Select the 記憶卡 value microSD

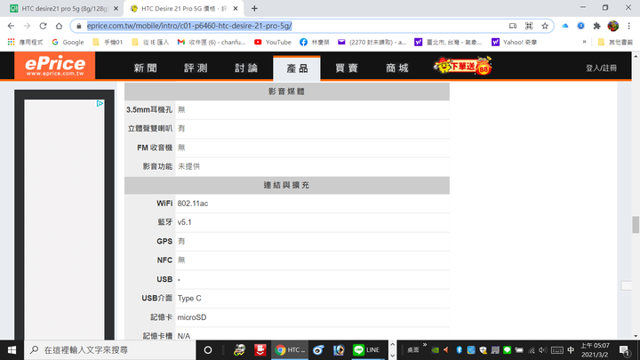tap(192, 317)
